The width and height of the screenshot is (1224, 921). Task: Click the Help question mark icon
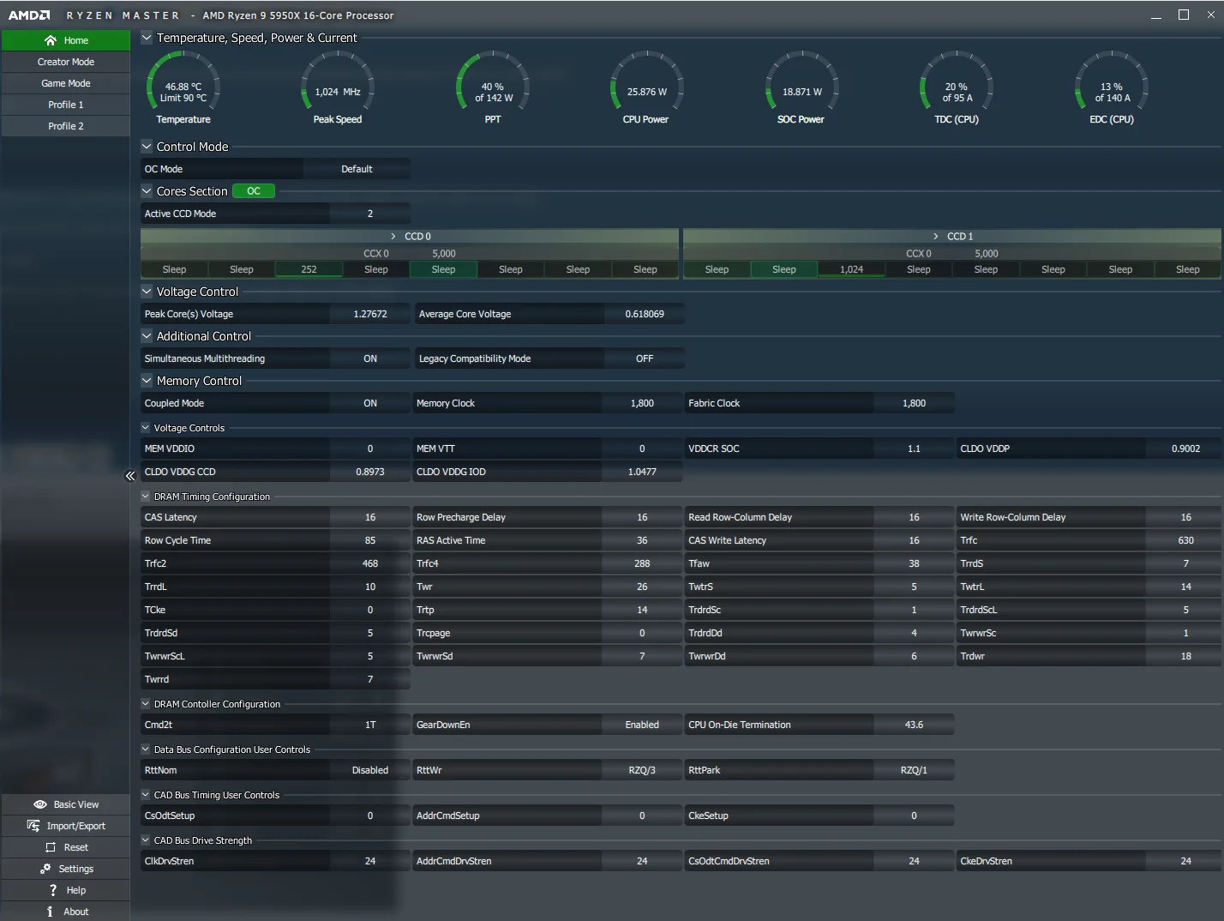pos(53,890)
